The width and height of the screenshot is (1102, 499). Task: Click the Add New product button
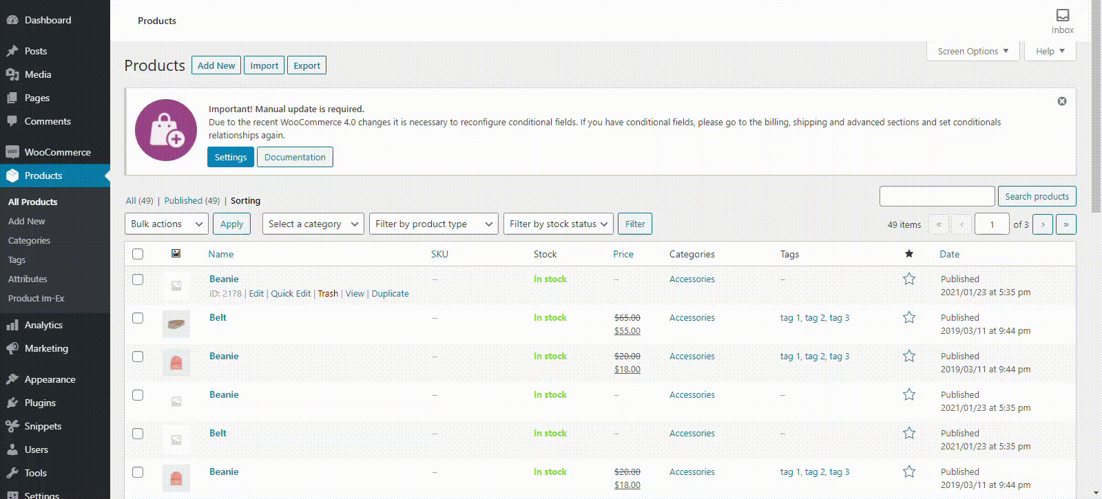(216, 65)
